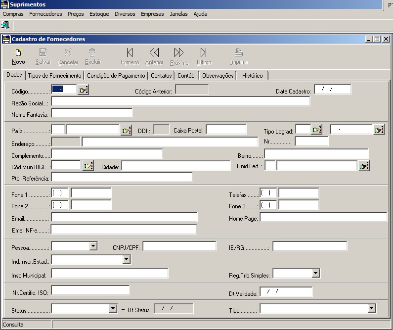
Task: Open the Contatos tab
Action: click(x=161, y=76)
